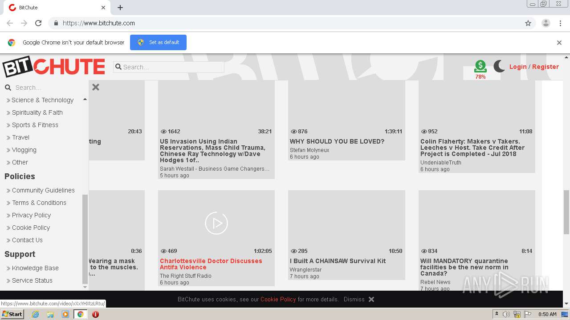Open Community Guidelines policy
The width and height of the screenshot is (570, 320).
tap(43, 190)
